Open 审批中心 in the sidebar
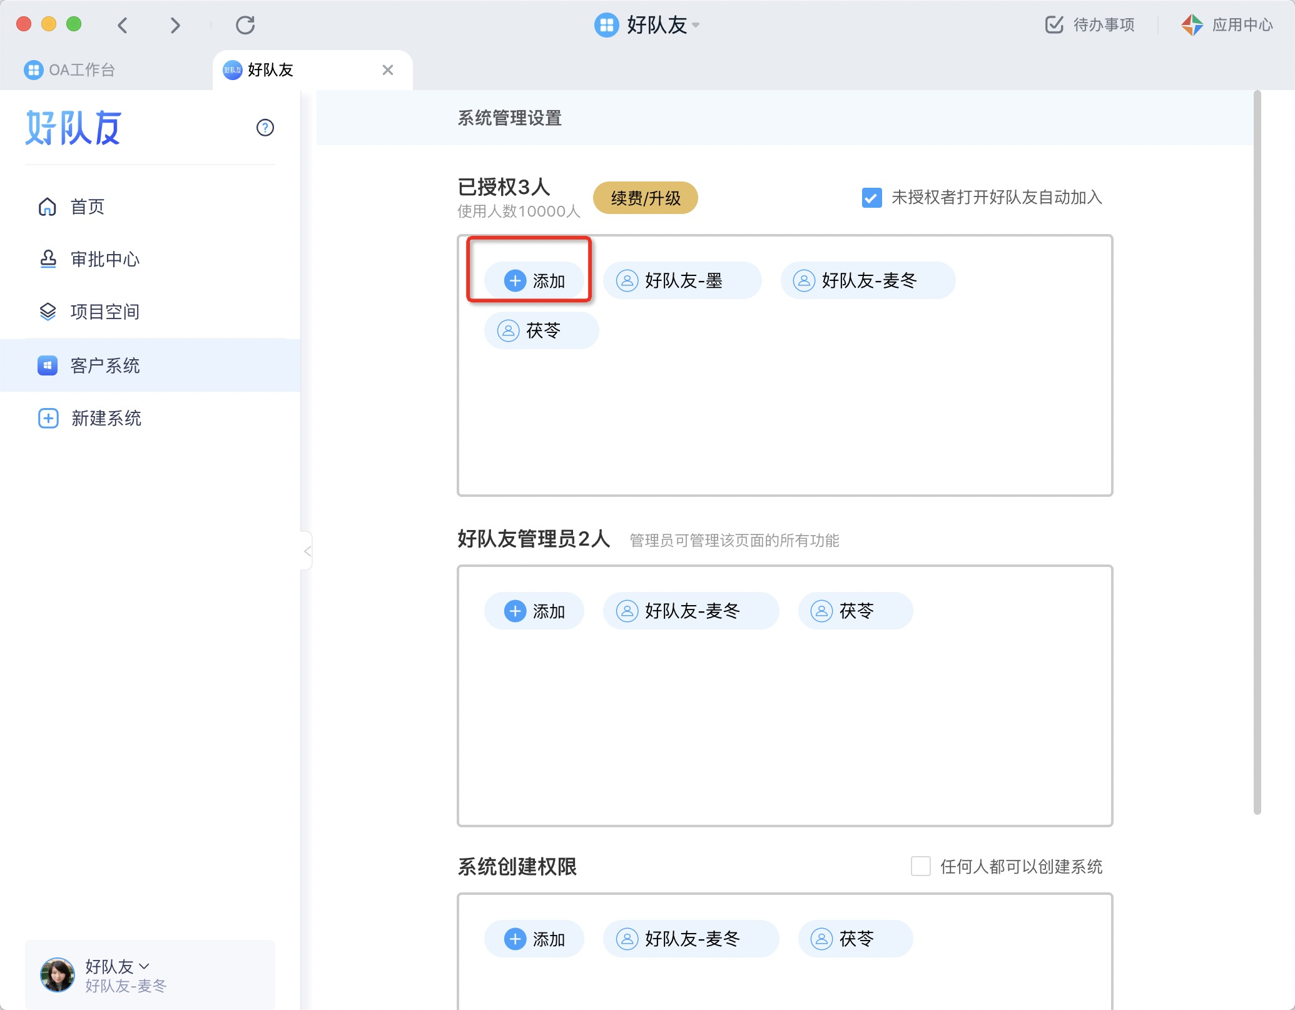The image size is (1295, 1010). [150, 259]
